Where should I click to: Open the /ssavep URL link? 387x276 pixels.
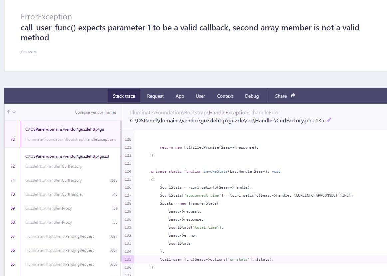pyautogui.click(x=28, y=52)
